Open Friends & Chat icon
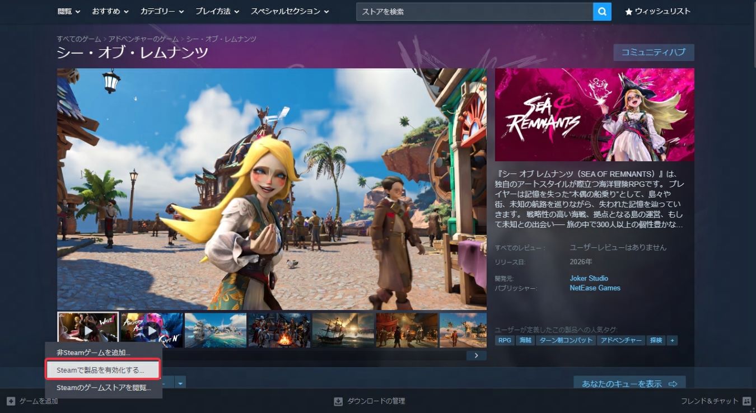The height and width of the screenshot is (413, 756). point(746,401)
